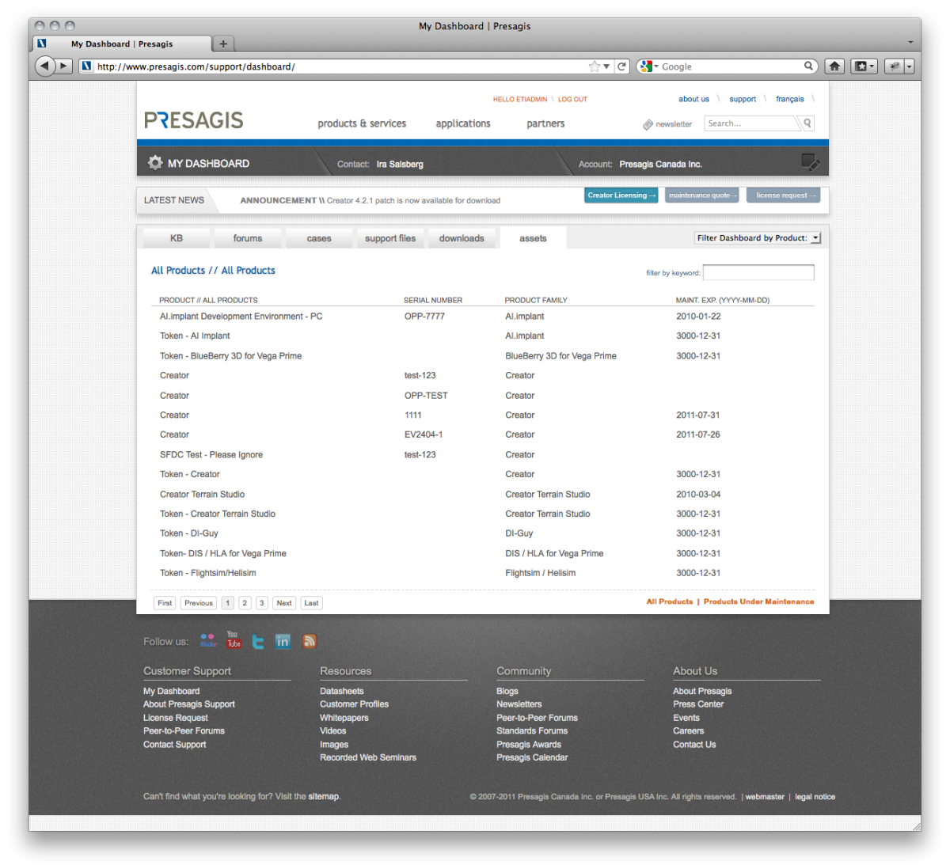The width and height of the screenshot is (950, 865).
Task: Click the browser URL address field
Action: [x=340, y=66]
